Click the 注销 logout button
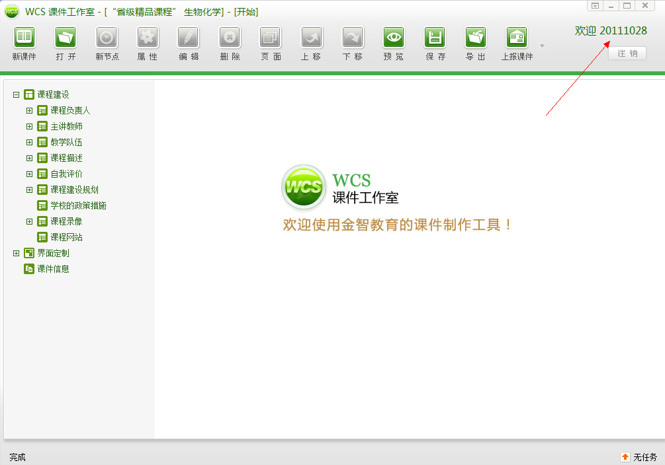This screenshot has width=665, height=465. 627,54
